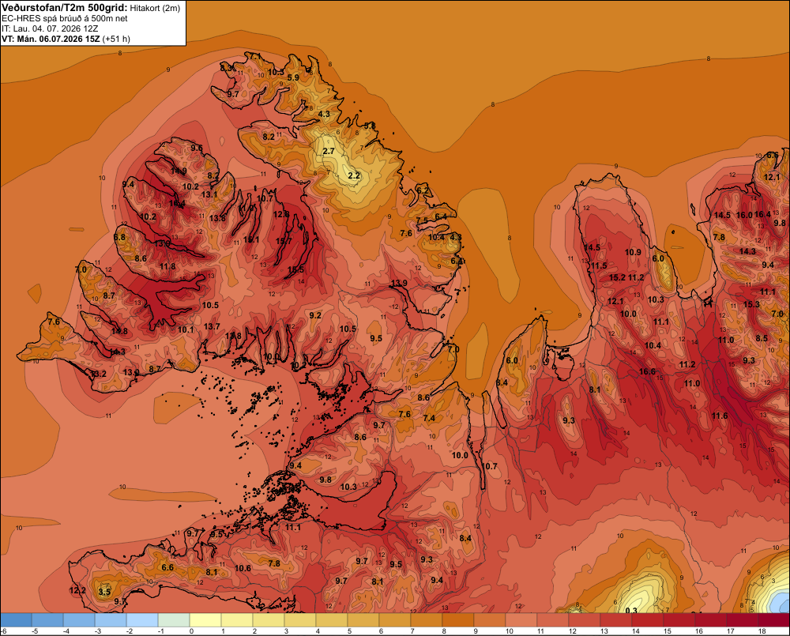The height and width of the screenshot is (636, 790).
Task: Select the 'EC-HRES spá brúuð á 500m net' line
Action: 65,18
